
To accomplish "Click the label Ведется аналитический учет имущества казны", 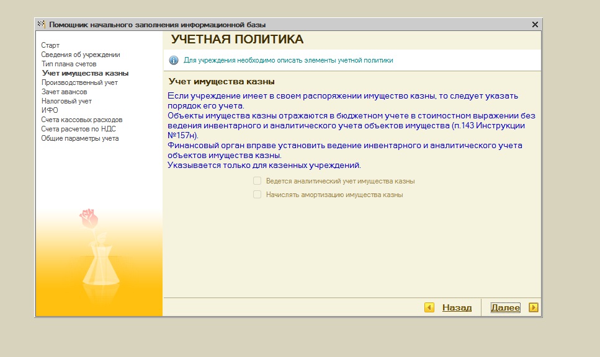I will tap(340, 181).
